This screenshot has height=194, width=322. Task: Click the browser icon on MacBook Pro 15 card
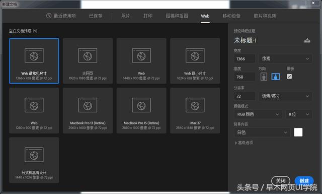click(141, 105)
